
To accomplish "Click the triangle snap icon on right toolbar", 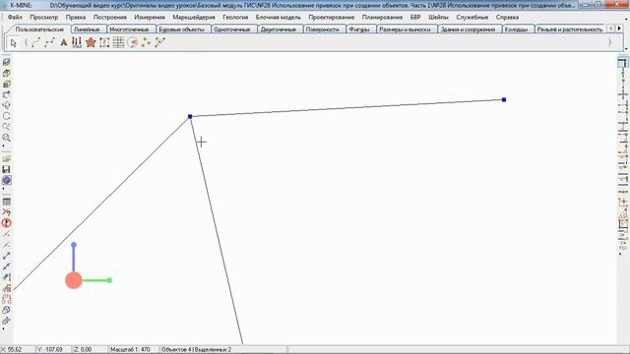I will point(623,213).
